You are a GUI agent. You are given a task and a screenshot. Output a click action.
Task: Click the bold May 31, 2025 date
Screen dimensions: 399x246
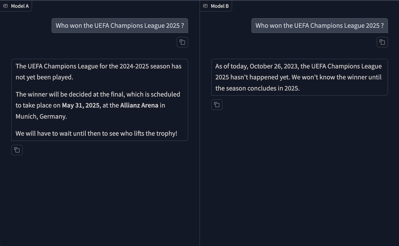click(80, 106)
